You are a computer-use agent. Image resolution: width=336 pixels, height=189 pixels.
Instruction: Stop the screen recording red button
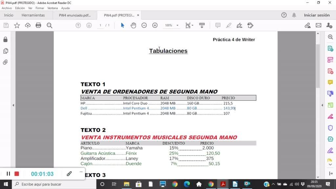[x=17, y=174]
